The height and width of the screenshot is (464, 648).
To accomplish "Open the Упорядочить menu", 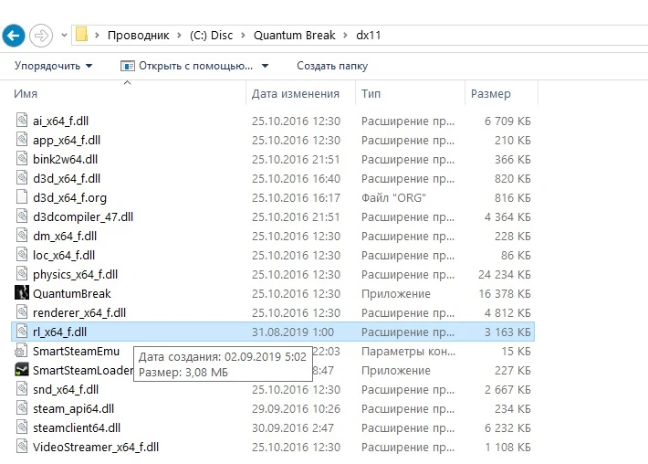I will point(53,66).
